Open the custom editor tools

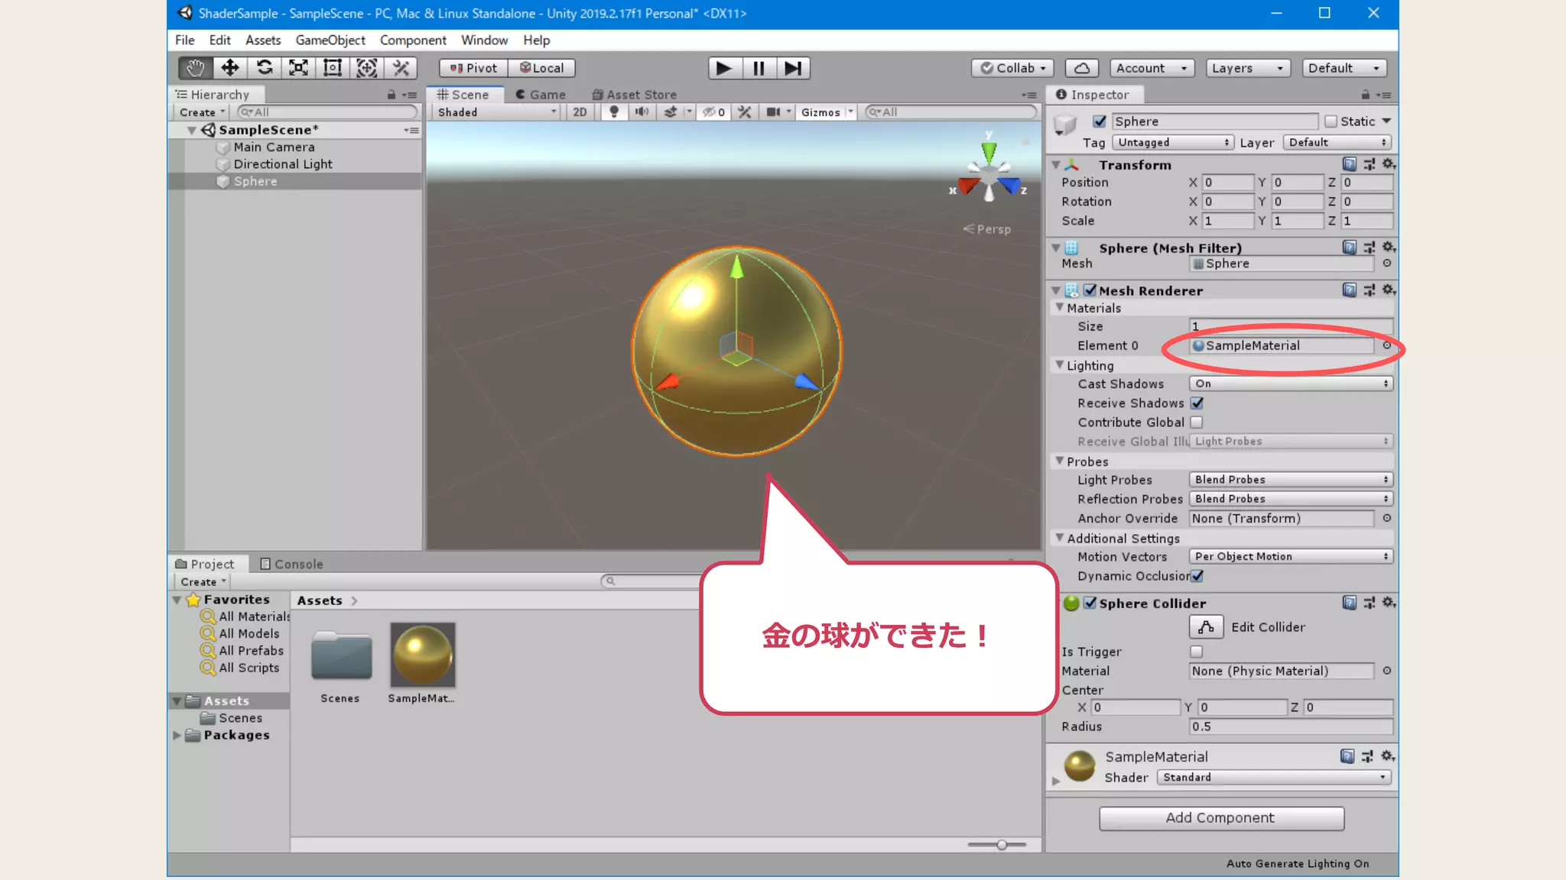click(401, 68)
